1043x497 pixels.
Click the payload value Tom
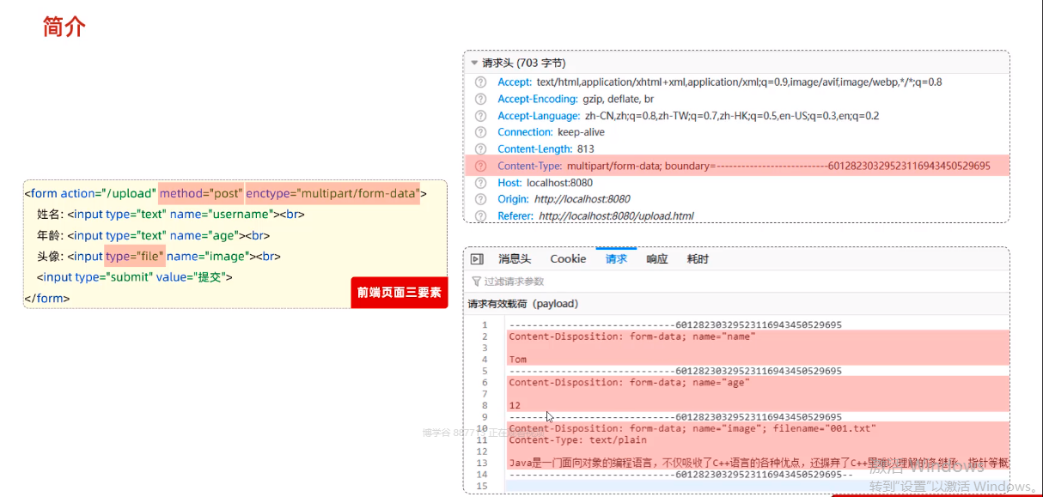click(x=518, y=360)
